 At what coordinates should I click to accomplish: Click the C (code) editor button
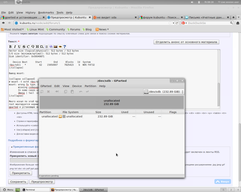click(x=28, y=46)
